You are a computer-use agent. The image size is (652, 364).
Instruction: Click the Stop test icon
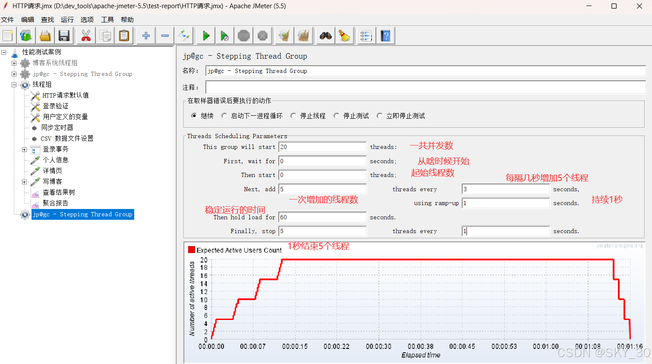coord(244,36)
